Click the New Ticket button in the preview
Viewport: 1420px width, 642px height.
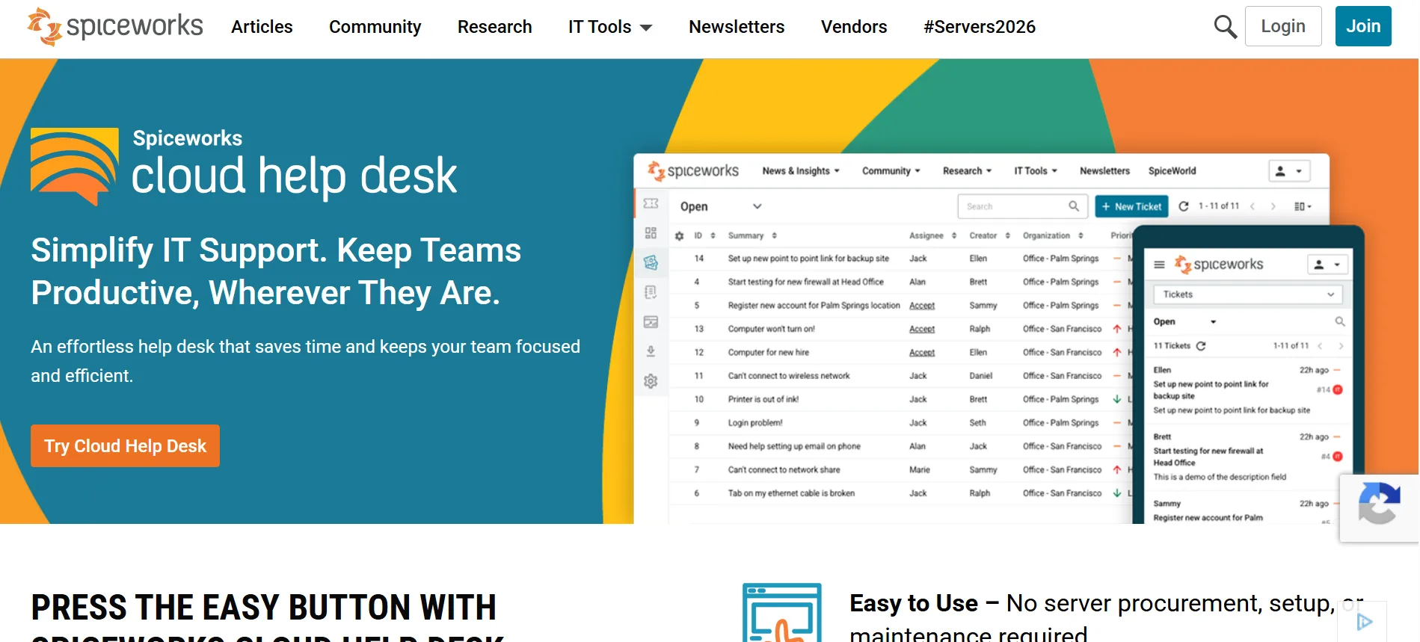[1131, 206]
